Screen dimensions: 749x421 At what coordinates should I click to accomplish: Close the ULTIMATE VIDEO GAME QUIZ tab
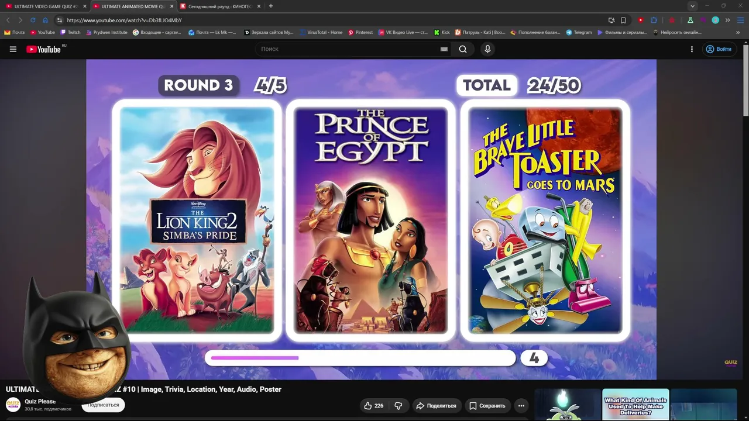(x=85, y=6)
